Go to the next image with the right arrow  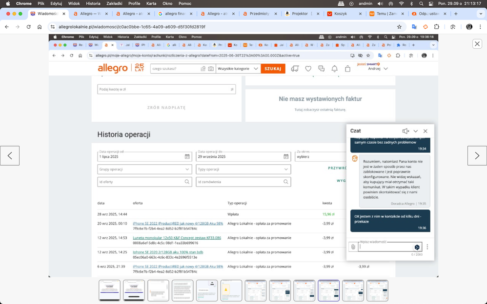coord(477,156)
